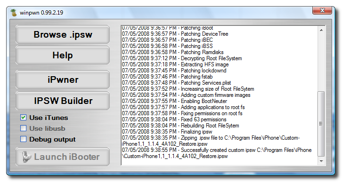
Task: Click the scrollbar track above the thumb
Action: (321, 63)
